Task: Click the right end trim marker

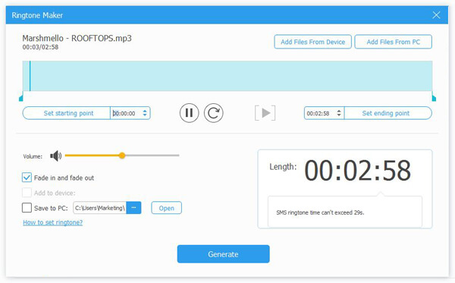Action: (x=434, y=97)
